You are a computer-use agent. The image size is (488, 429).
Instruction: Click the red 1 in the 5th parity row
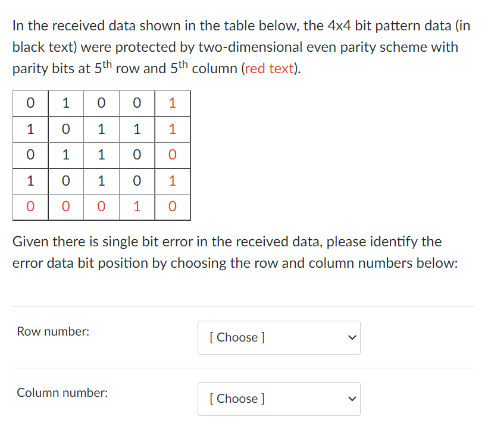137,207
